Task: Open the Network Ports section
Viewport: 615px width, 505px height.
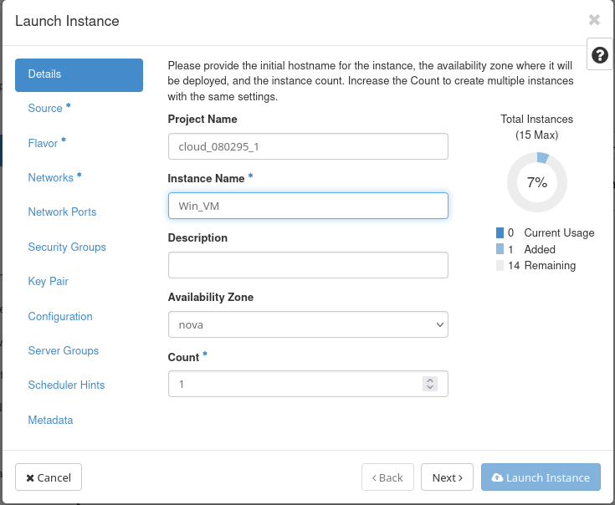Action: pyautogui.click(x=62, y=212)
